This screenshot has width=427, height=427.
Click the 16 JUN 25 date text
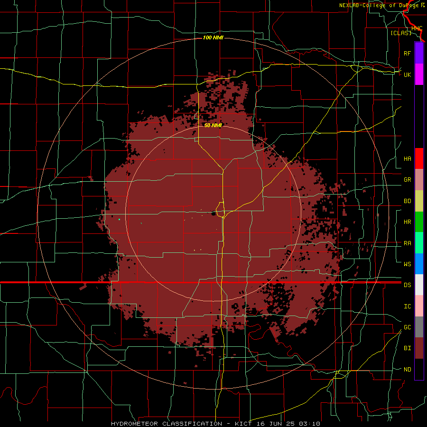tap(276, 424)
